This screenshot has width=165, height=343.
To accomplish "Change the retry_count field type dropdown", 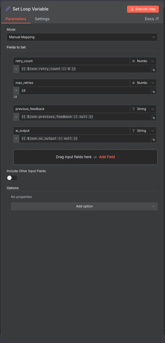I will pos(143,61).
